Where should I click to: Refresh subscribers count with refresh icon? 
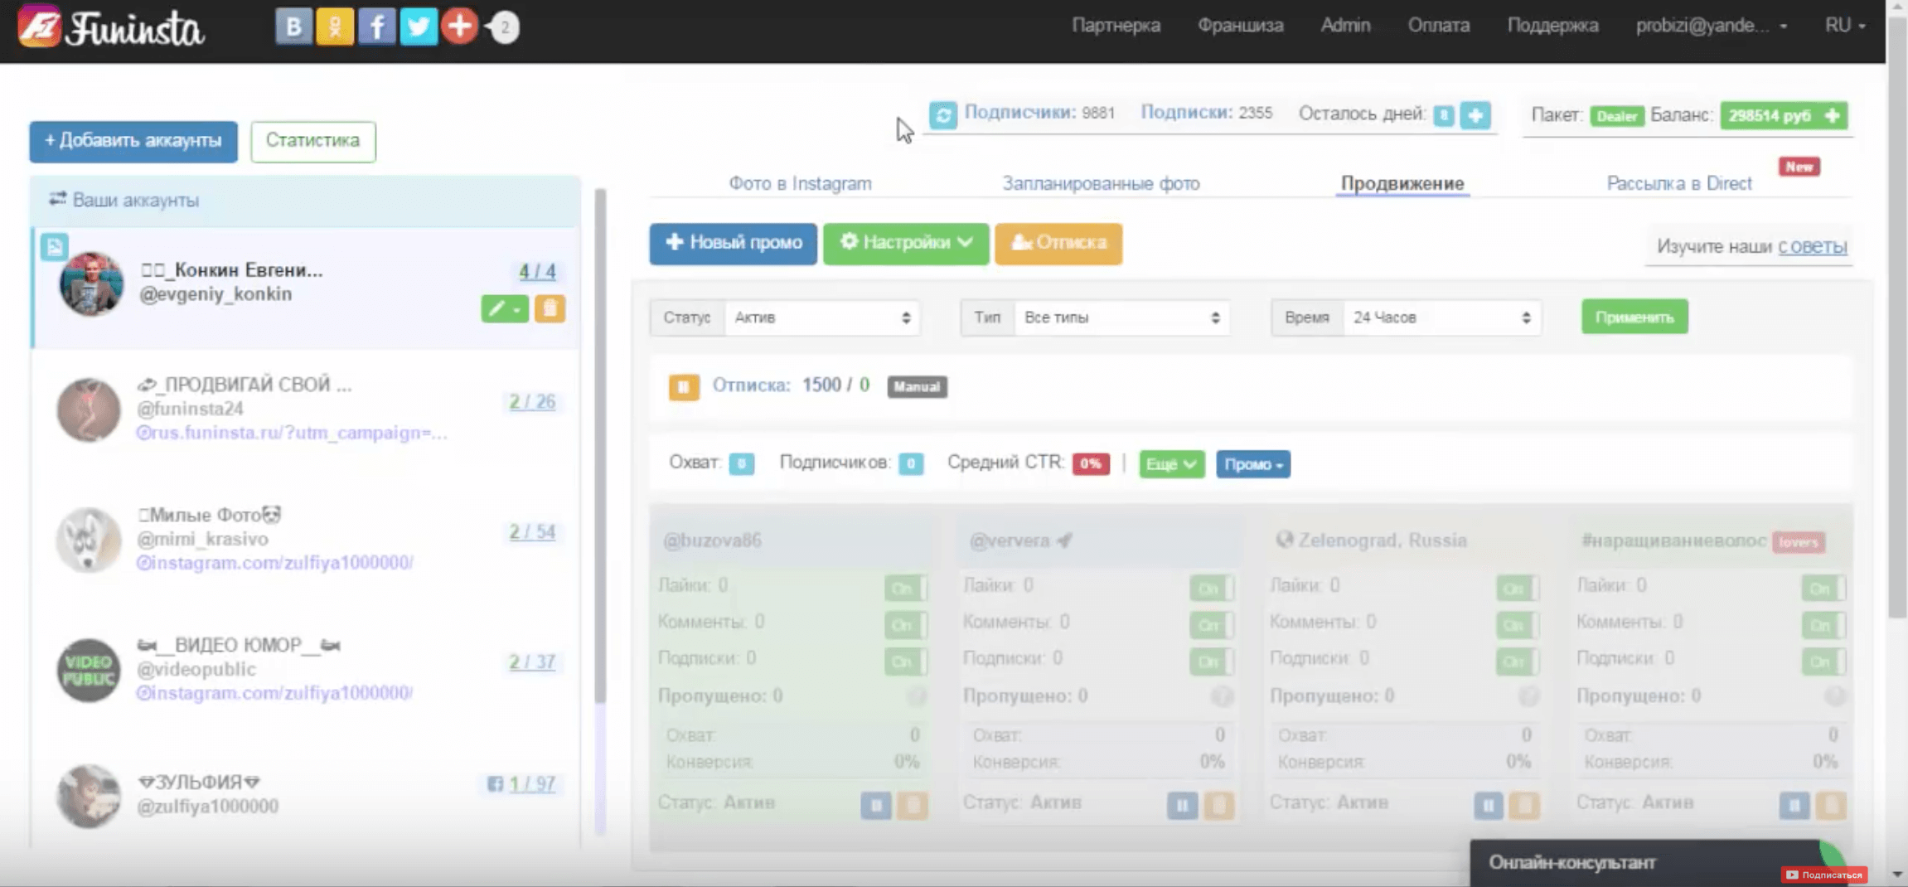[942, 114]
